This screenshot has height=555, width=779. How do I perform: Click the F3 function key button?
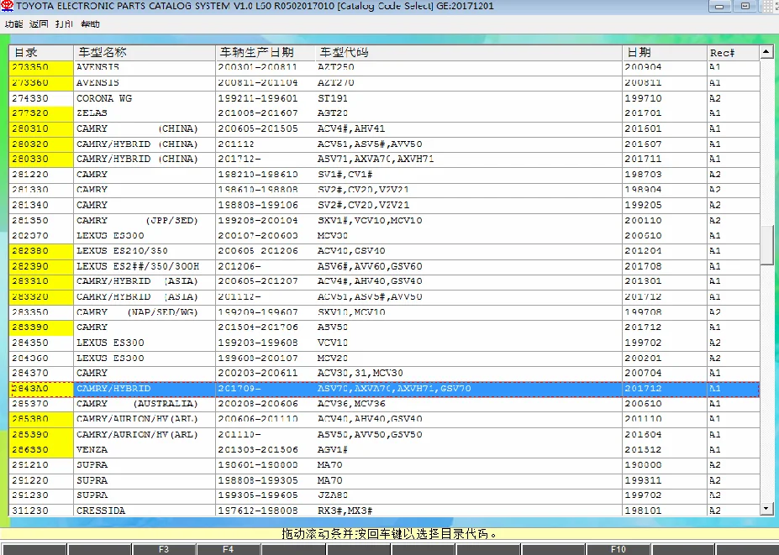pos(164,549)
